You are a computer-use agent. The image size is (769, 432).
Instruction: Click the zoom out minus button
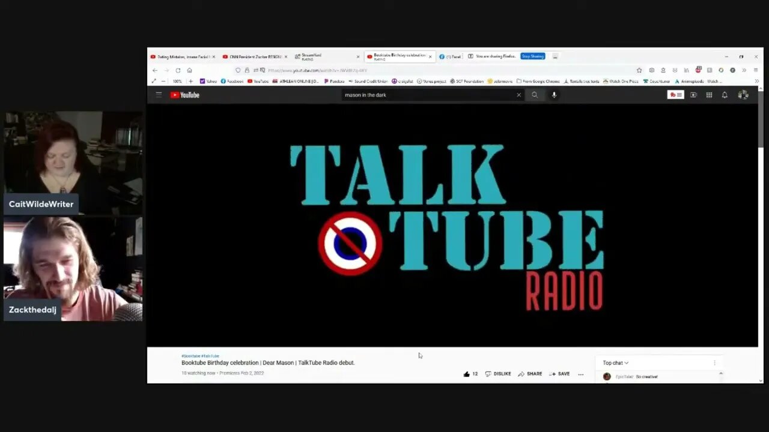(163, 81)
